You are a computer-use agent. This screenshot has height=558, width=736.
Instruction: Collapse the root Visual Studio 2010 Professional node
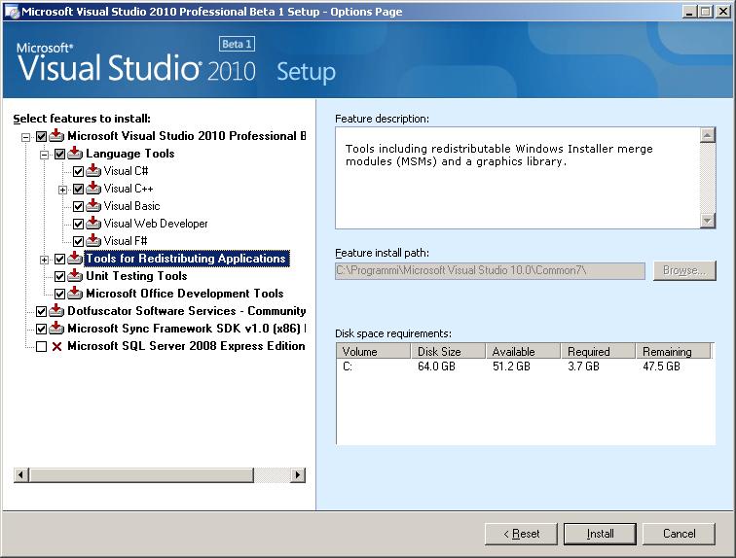pyautogui.click(x=26, y=137)
